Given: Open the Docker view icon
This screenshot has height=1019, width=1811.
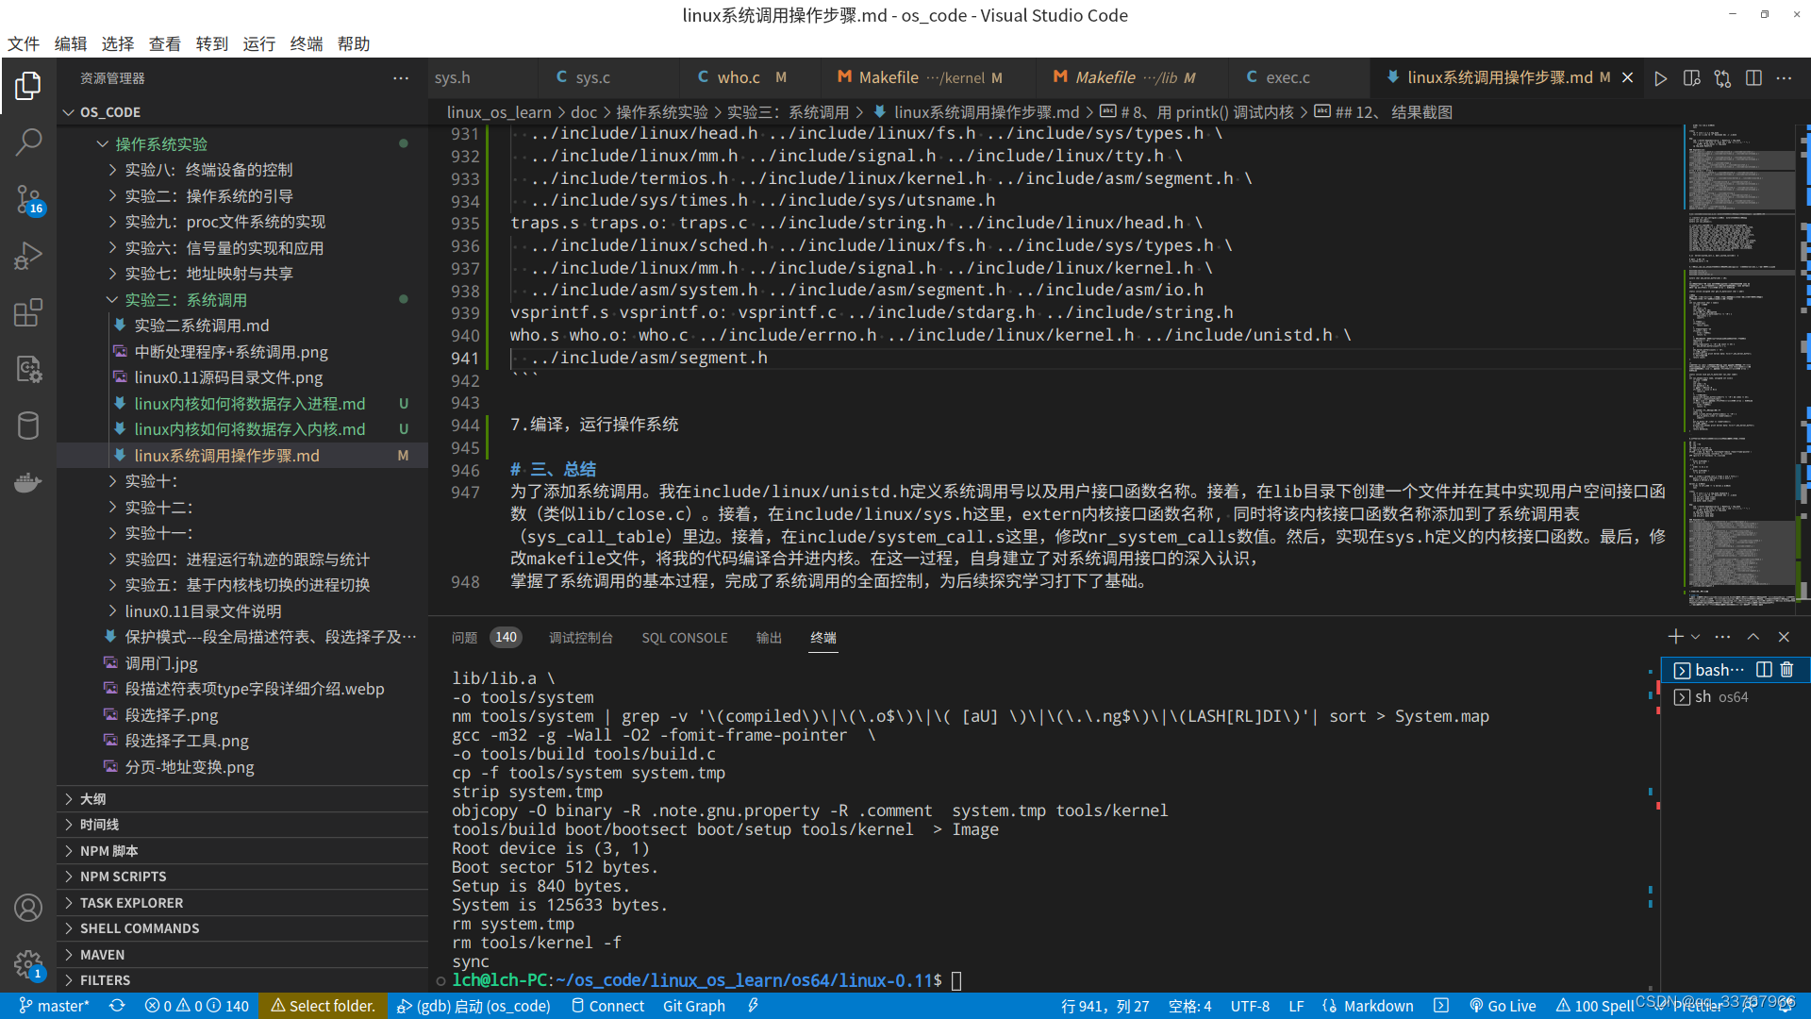Looking at the screenshot, I should coord(28,482).
